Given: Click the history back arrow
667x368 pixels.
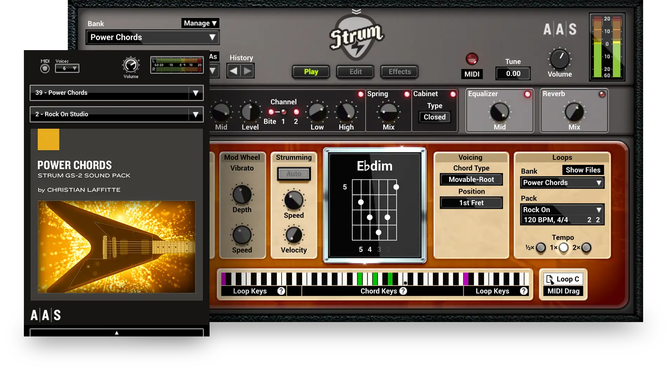Looking at the screenshot, I should coord(233,71).
